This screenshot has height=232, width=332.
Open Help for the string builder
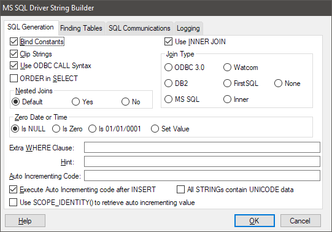25,221
